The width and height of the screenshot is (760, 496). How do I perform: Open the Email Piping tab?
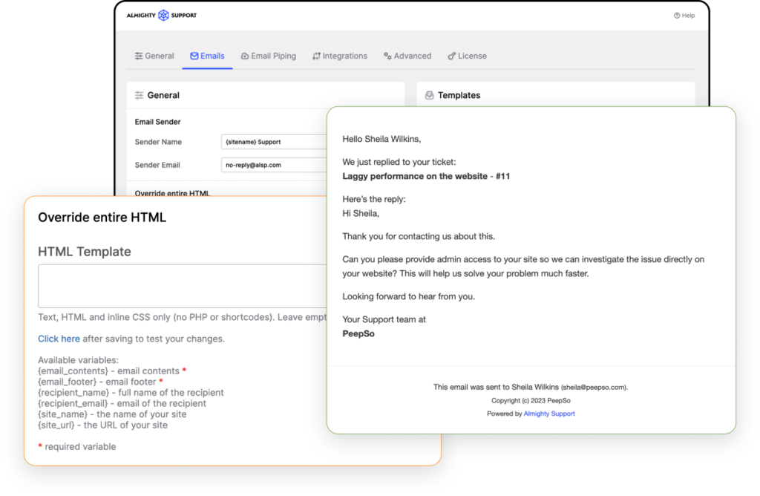269,56
